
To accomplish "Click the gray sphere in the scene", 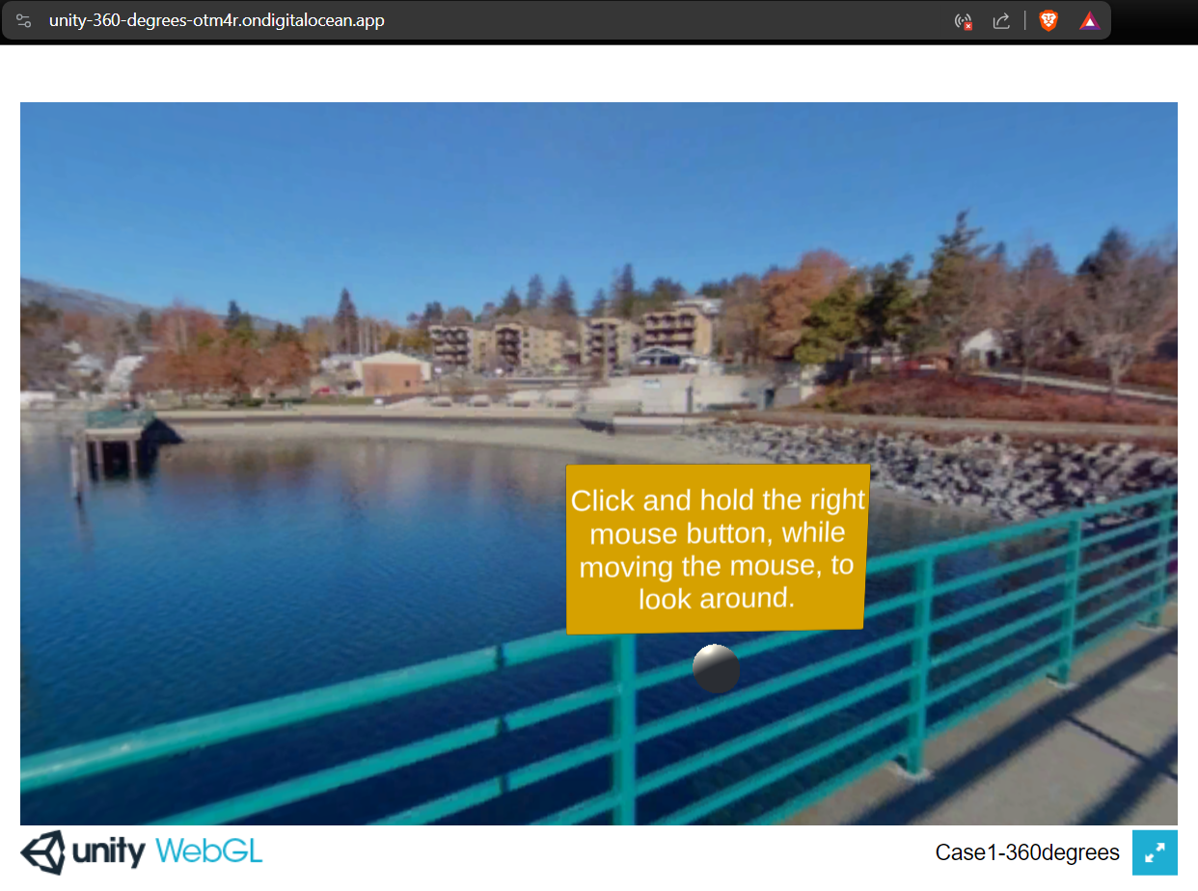I will tap(716, 668).
